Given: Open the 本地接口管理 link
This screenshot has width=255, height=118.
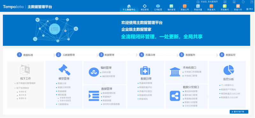Looking at the screenshot, I should (191, 76).
